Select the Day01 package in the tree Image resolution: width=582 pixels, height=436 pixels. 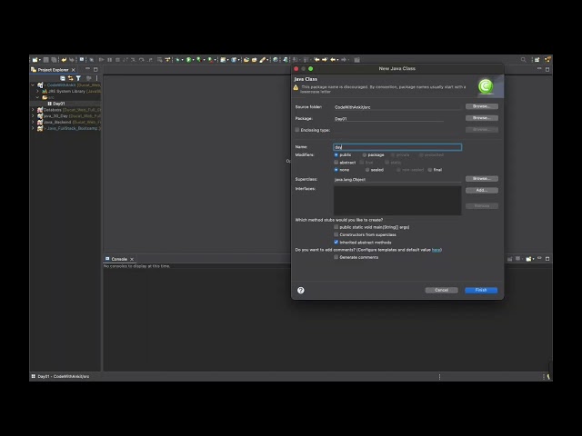pyautogui.click(x=56, y=104)
